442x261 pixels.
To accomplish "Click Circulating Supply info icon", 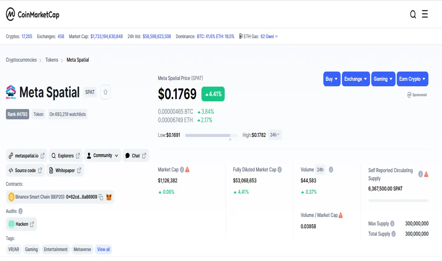I will [x=420, y=174].
